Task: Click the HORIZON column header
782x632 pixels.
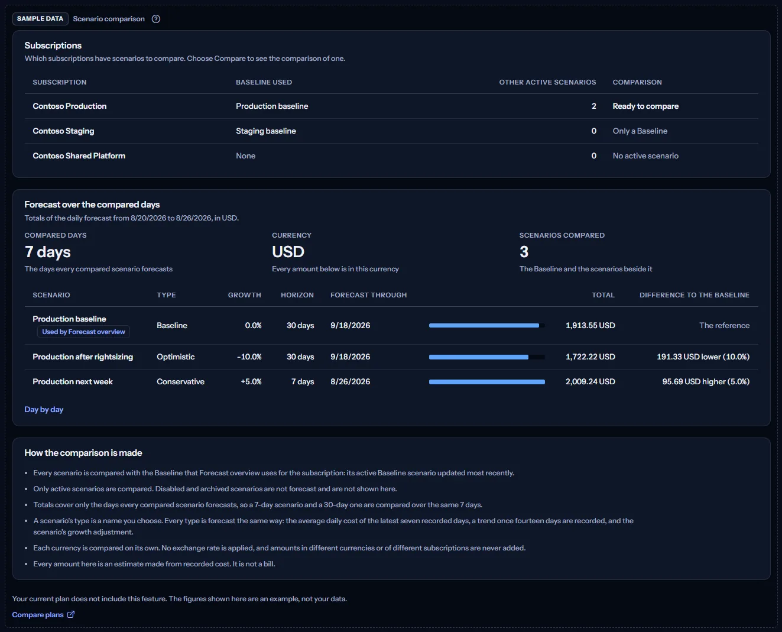Action: click(297, 295)
